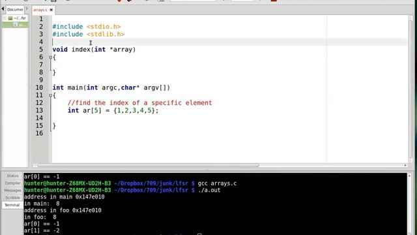Screen dimensions: 417x235
Task: Click the sidebar tabs left arrow
Action: coord(3,9)
